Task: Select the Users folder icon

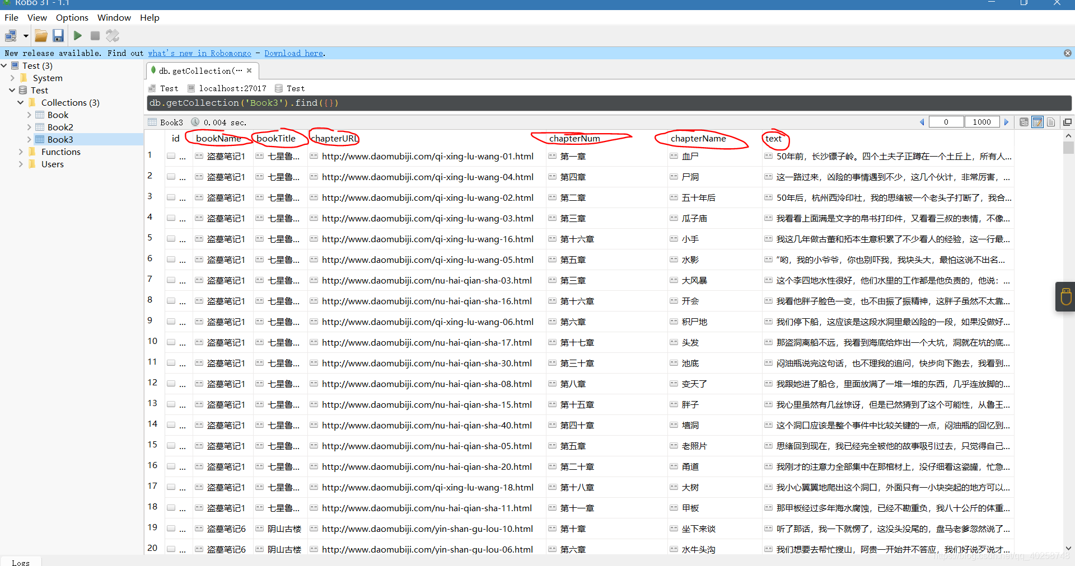Action: tap(32, 164)
